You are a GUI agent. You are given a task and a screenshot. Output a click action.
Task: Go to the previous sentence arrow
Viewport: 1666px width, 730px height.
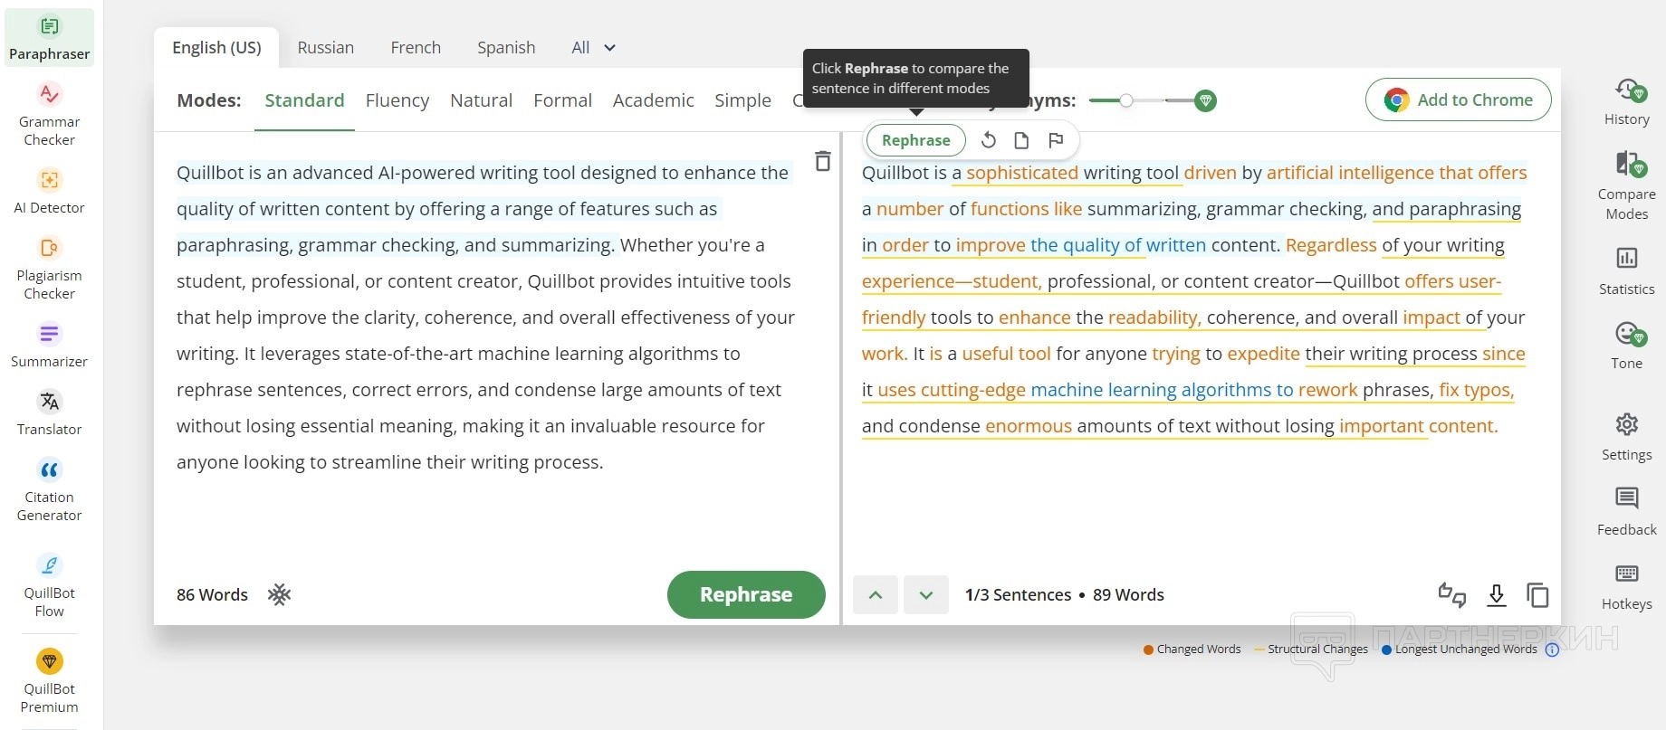click(x=875, y=594)
